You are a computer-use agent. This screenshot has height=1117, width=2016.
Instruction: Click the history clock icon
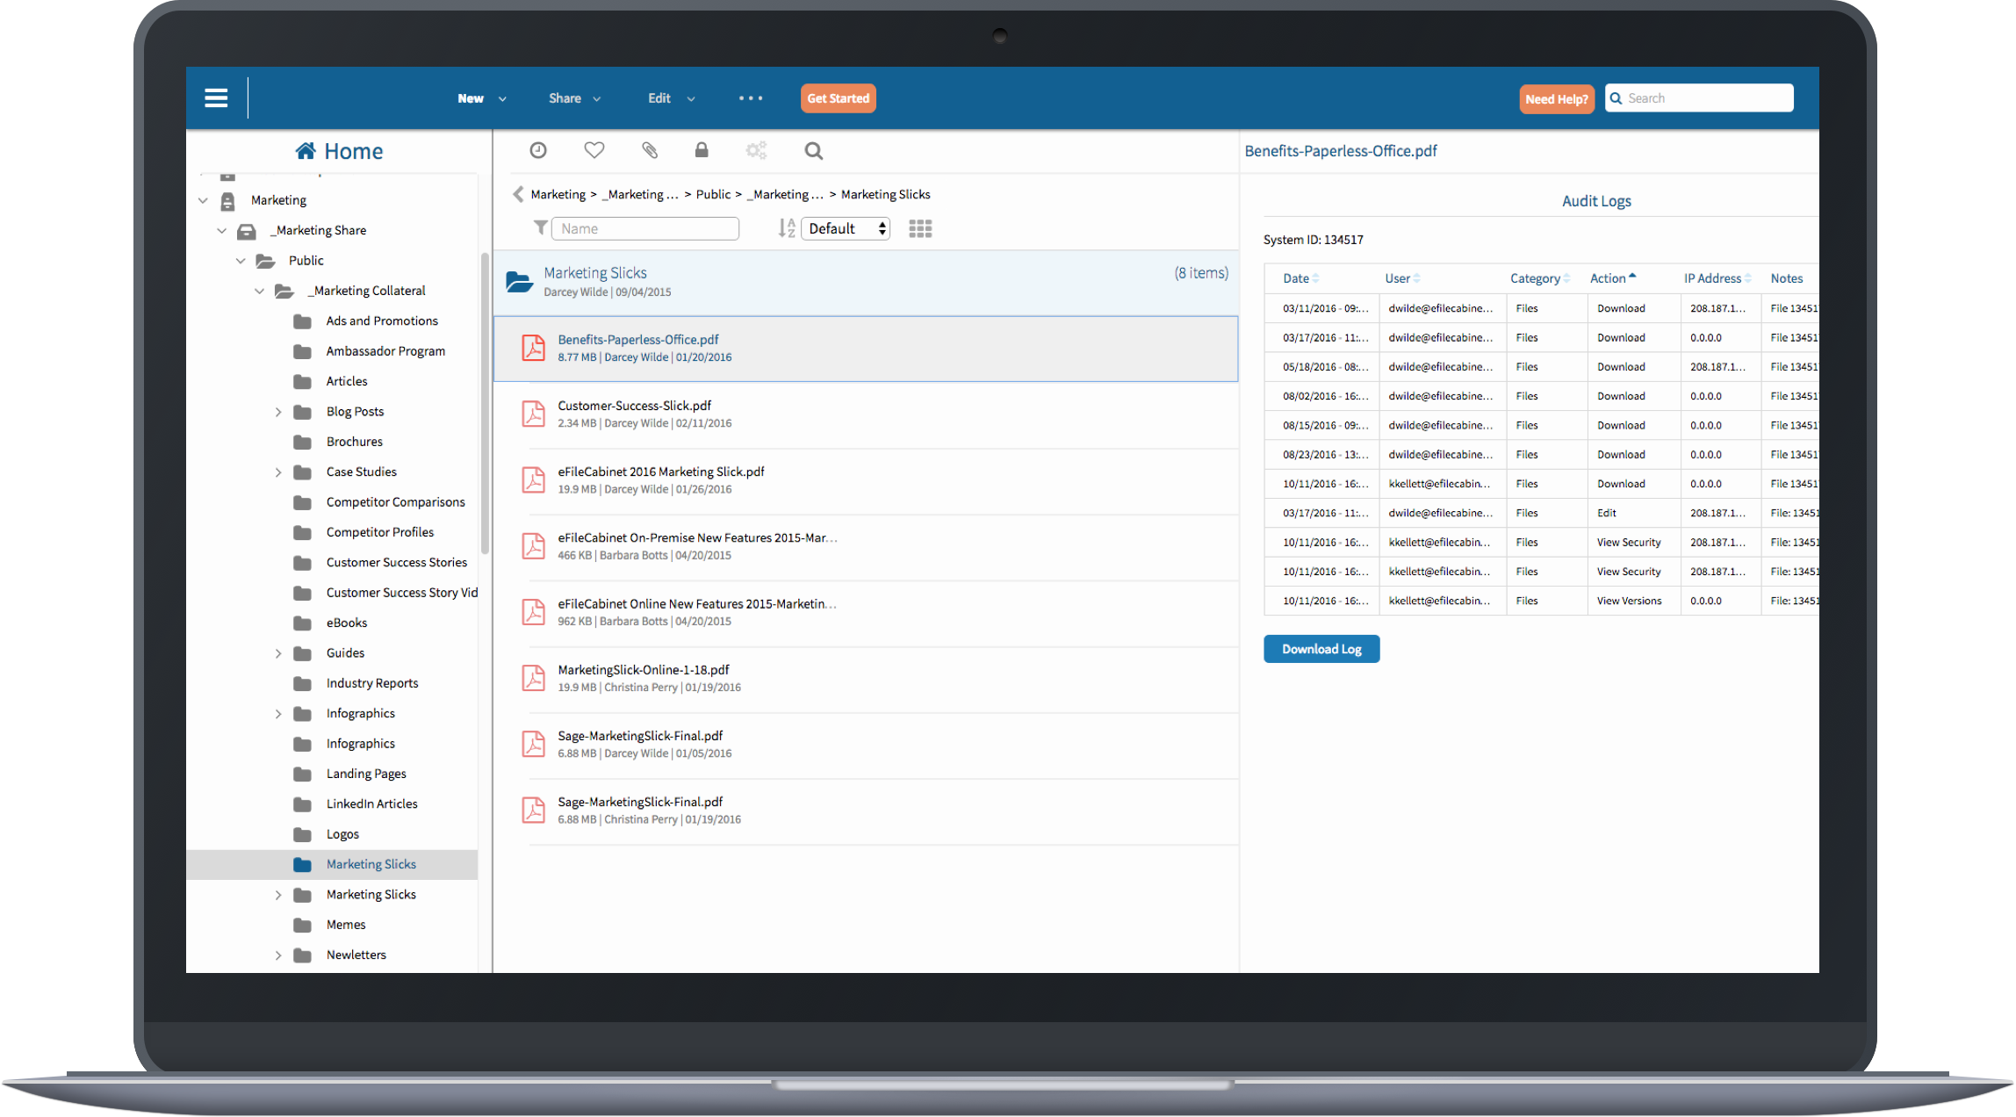click(x=538, y=150)
